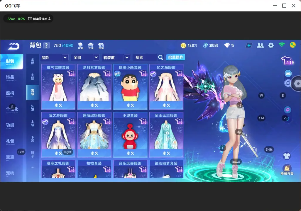Click the gold coin currency icon
The image size is (301, 211).
point(183,45)
